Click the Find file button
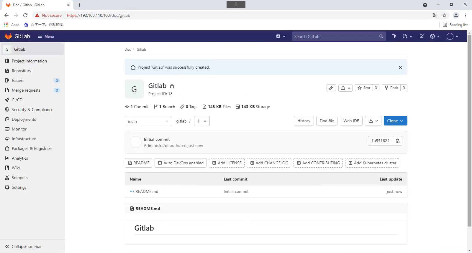Screen dimensions: 472x253 coord(327,121)
